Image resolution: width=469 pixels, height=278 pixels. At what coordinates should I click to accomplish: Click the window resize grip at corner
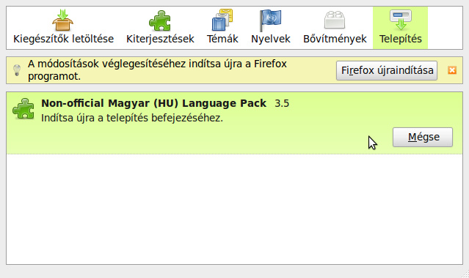(x=465, y=274)
